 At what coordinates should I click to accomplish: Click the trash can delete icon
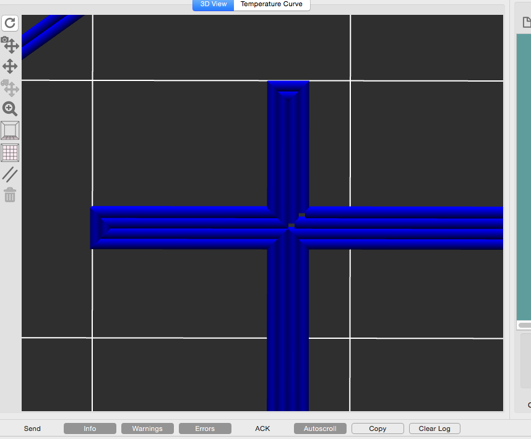pos(10,195)
